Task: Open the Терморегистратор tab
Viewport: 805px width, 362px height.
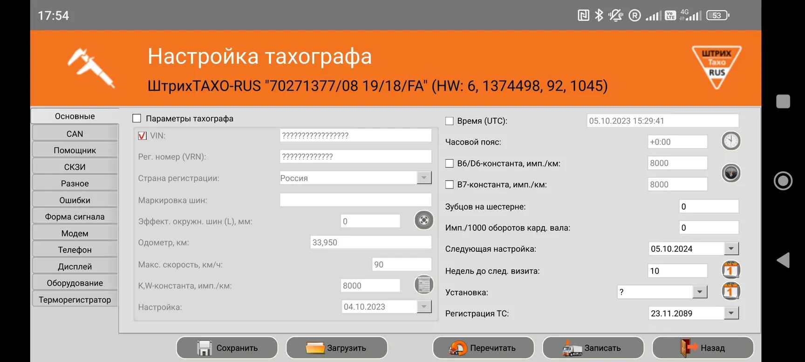Action: click(75, 300)
